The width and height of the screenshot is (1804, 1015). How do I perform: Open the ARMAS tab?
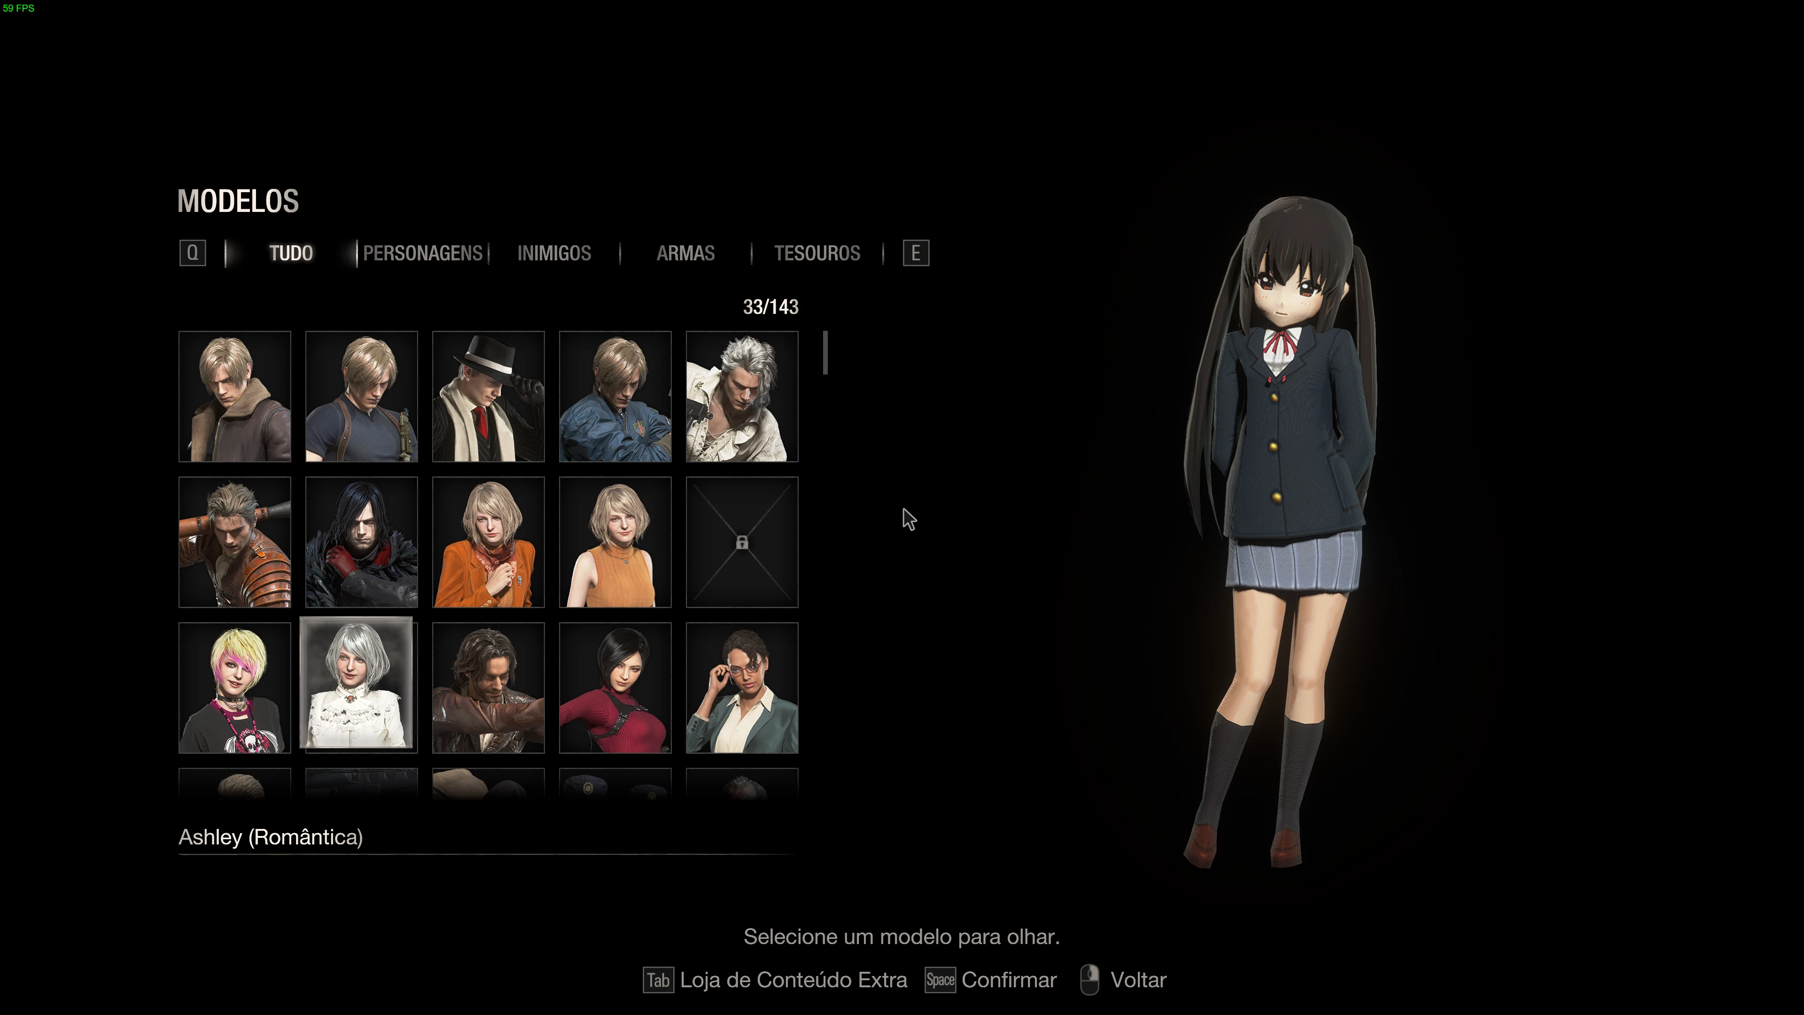click(685, 253)
